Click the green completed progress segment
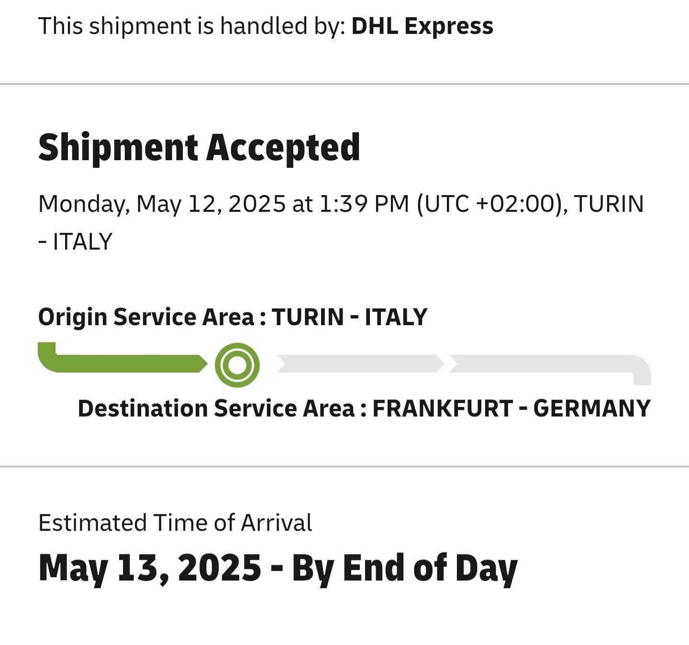689x645 pixels. pyautogui.click(x=129, y=363)
